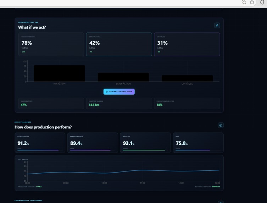Click the STABLE production efficiency status
This screenshot has height=203, width=267.
(39, 187)
